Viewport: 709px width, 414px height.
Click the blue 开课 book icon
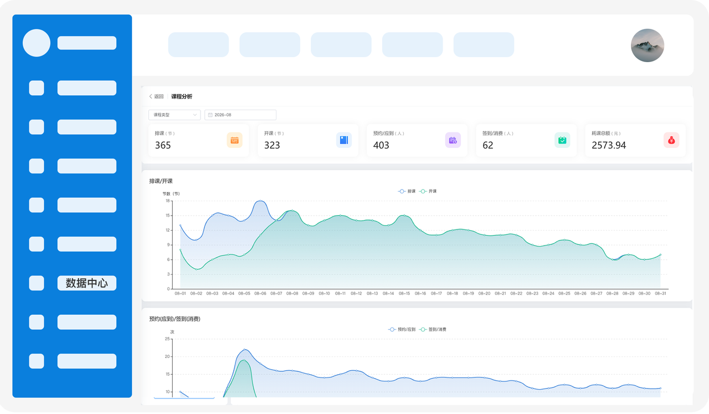344,140
